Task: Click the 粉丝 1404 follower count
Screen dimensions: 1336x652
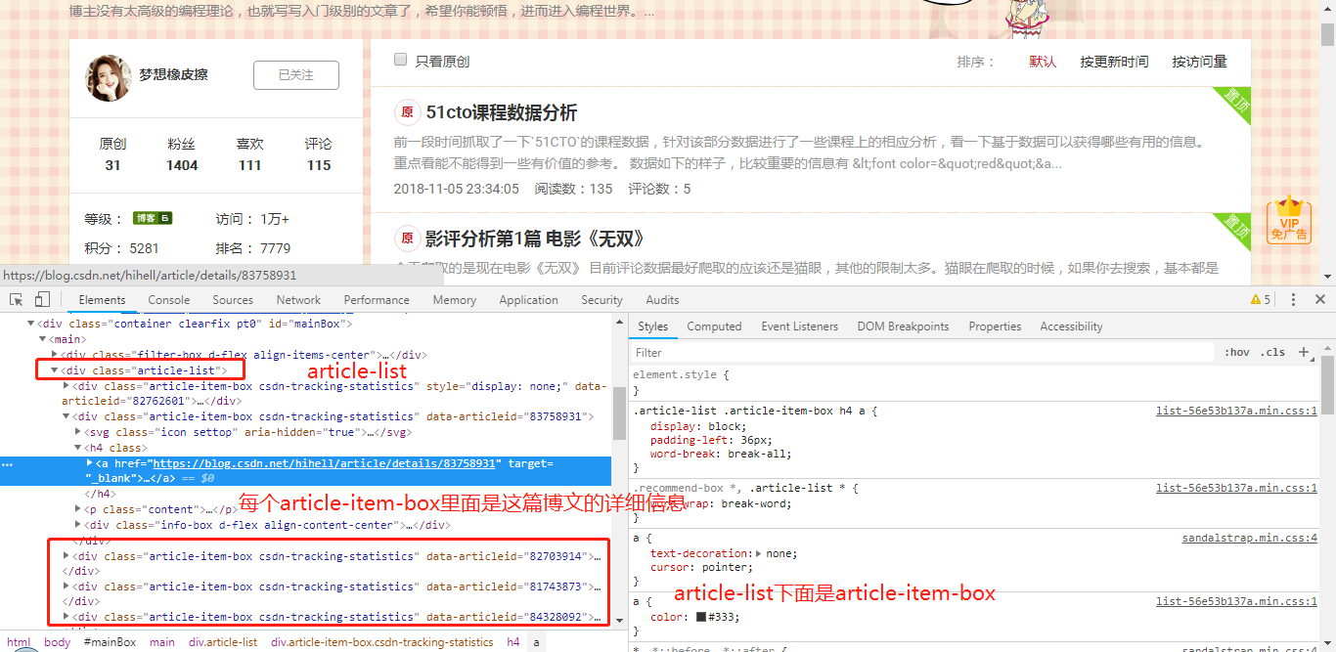Action: tap(182, 154)
